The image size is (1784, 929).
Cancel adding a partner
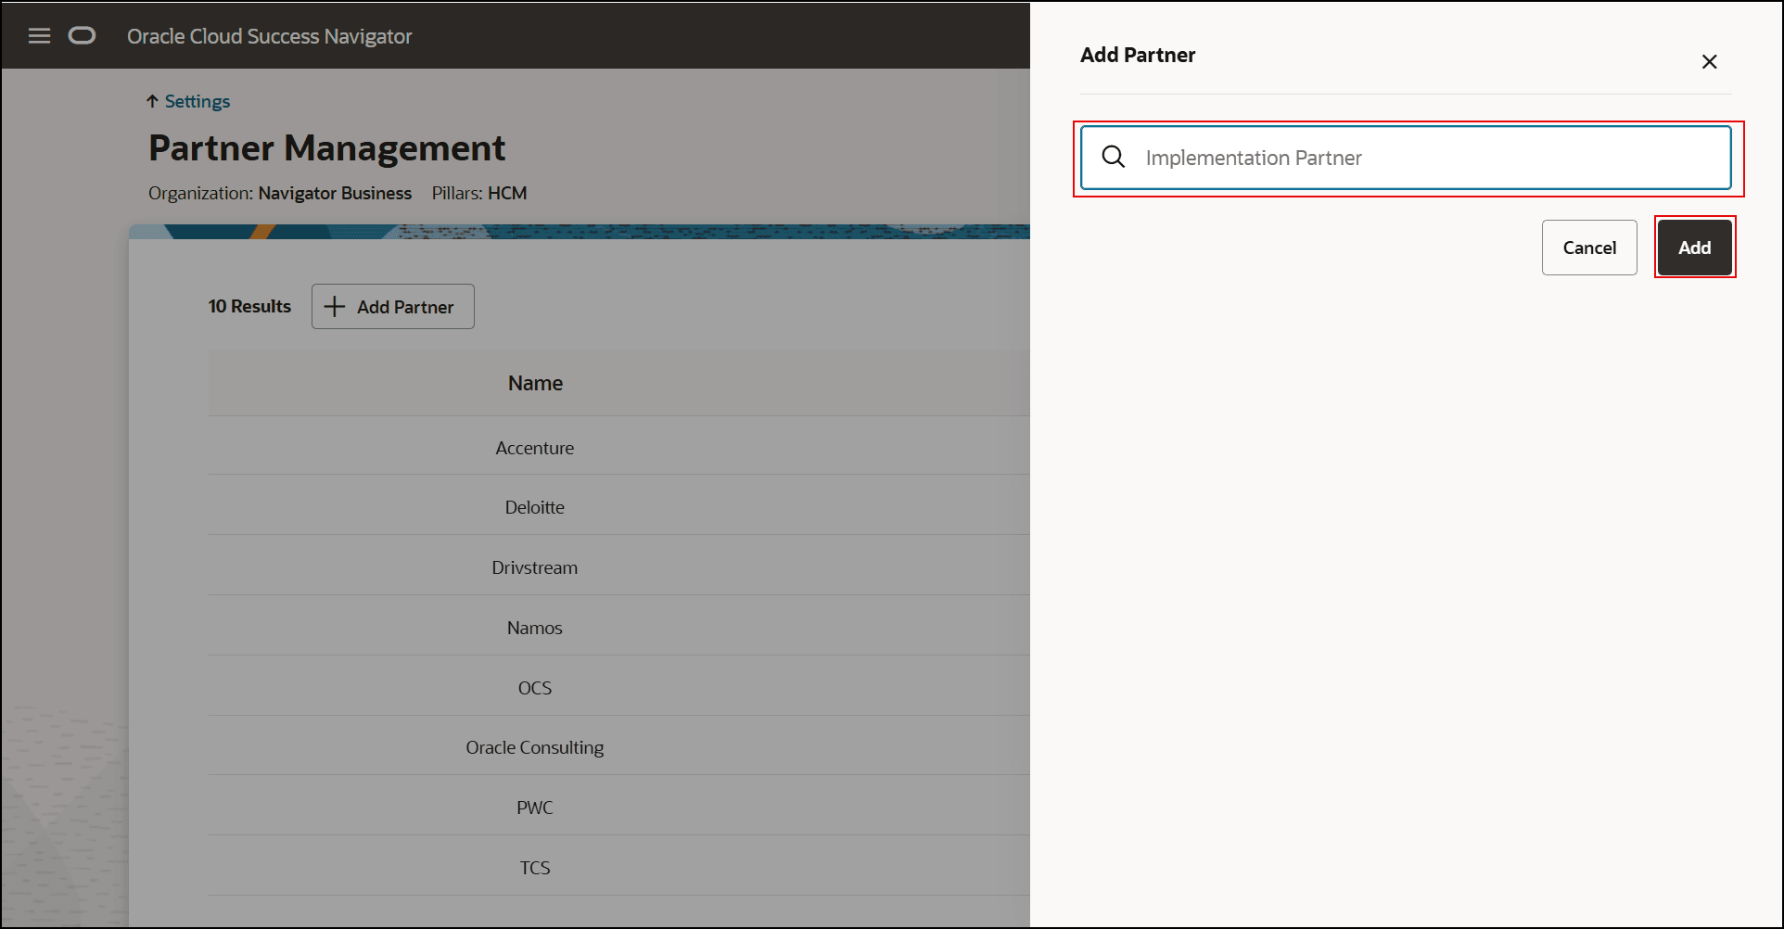tap(1589, 248)
